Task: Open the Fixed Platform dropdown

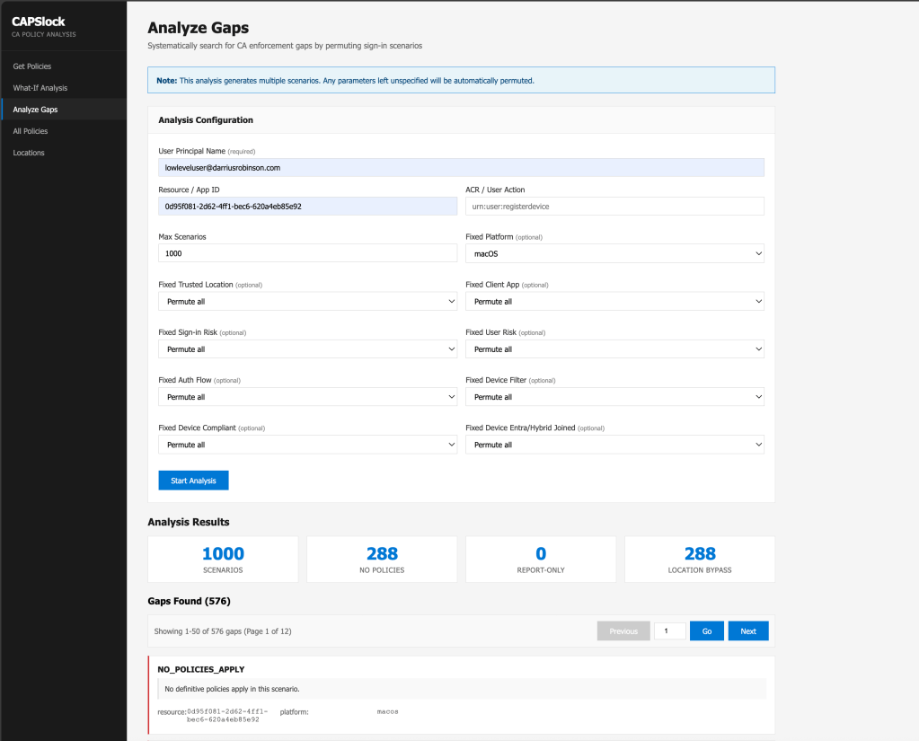Action: click(614, 254)
